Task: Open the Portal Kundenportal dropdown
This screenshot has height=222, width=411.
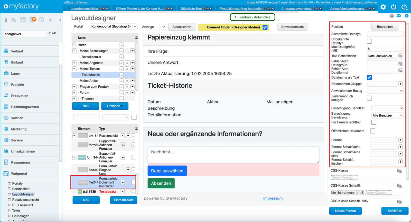Action: pos(114,27)
